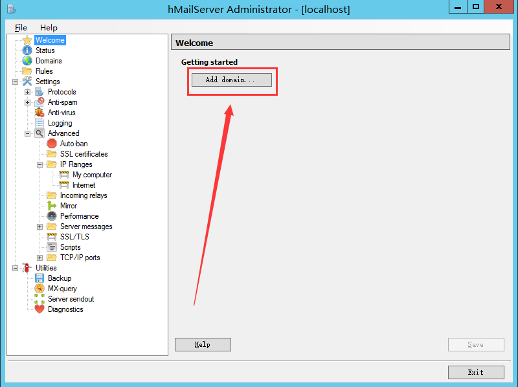Image resolution: width=518 pixels, height=387 pixels.
Task: Click the Logging page icon
Action: click(x=39, y=123)
